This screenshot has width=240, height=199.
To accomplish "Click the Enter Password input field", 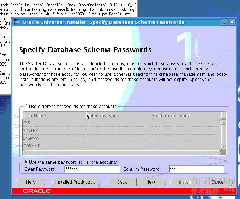I will [92, 169].
